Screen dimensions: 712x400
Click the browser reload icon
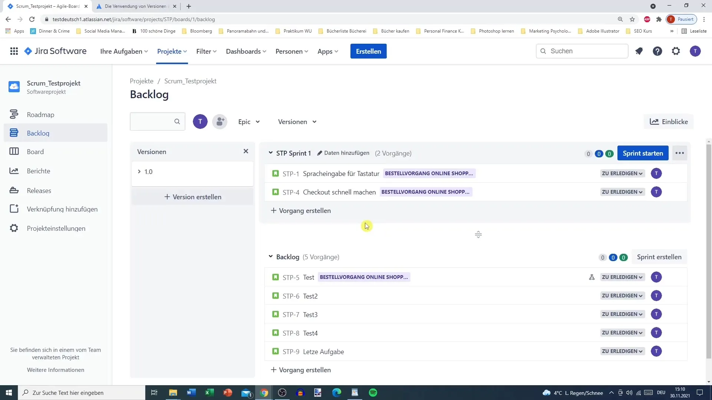[x=32, y=19]
